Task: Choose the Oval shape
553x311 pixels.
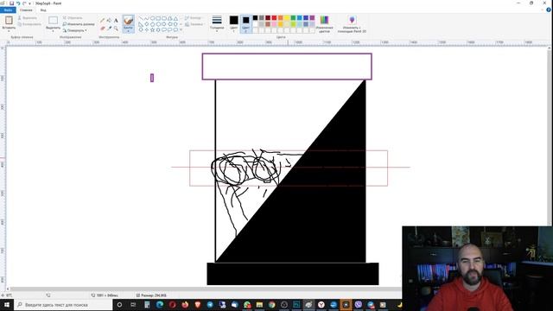Action: pyautogui.click(x=152, y=18)
